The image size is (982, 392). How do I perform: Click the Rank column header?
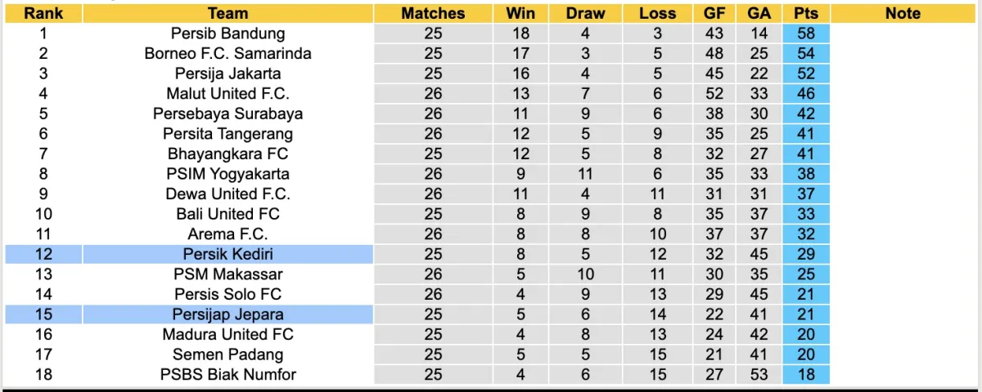click(43, 13)
